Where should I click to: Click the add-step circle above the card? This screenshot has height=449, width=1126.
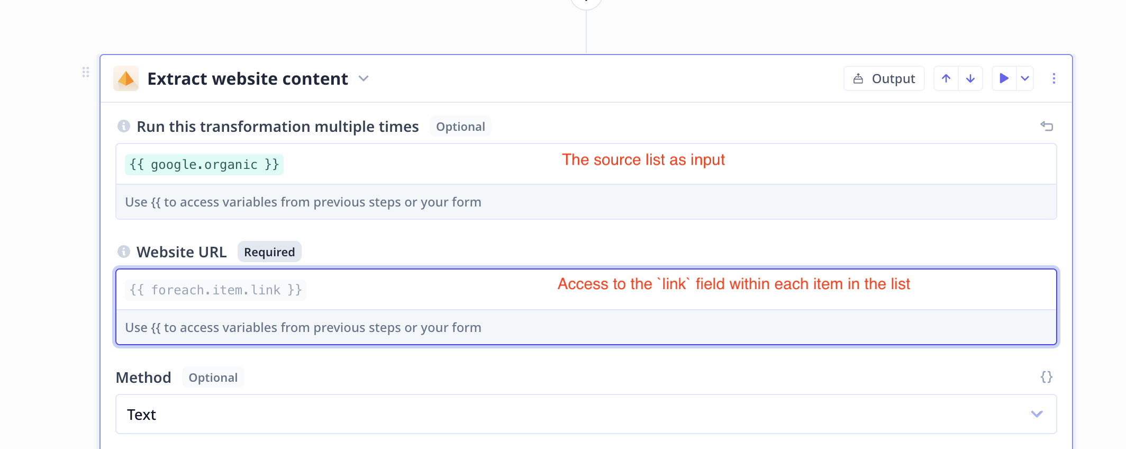tap(586, 2)
